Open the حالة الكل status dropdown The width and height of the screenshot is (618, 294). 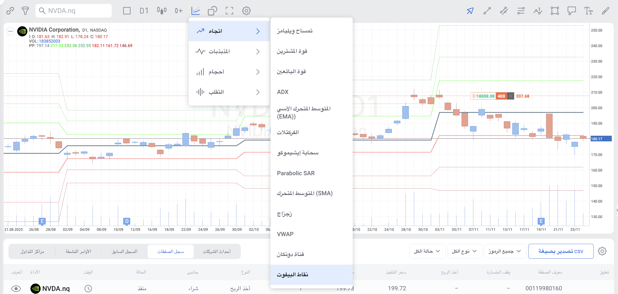tap(427, 251)
